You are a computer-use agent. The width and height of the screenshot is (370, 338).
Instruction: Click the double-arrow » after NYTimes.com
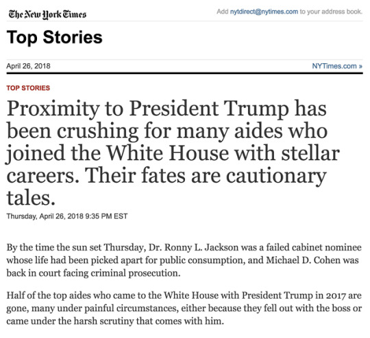point(360,66)
